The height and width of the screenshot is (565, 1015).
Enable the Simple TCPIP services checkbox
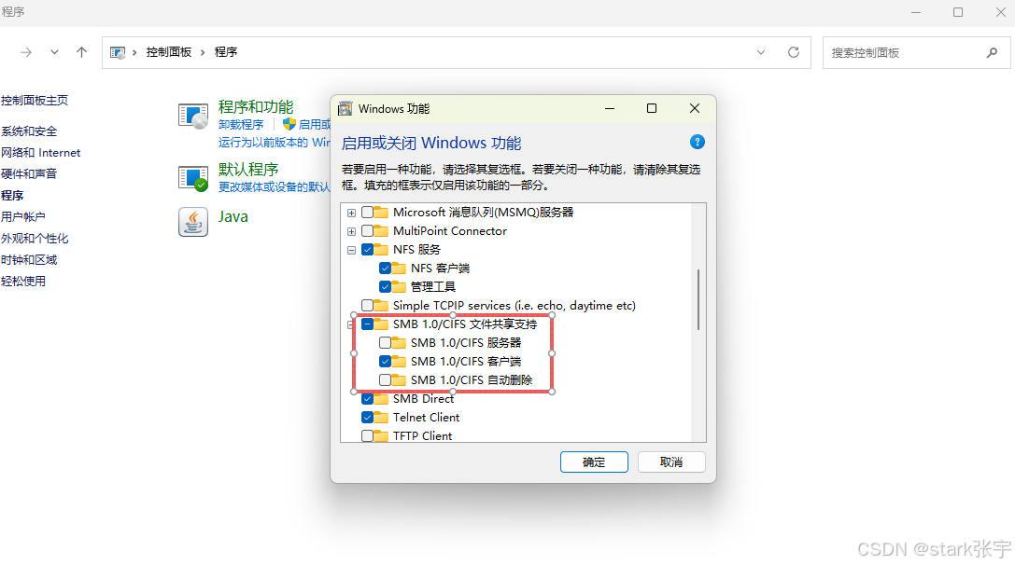tap(367, 305)
